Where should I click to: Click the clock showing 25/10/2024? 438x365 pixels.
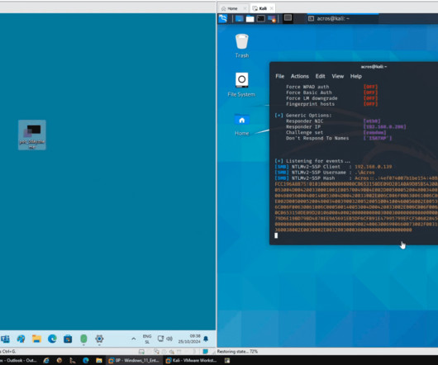coord(189,339)
